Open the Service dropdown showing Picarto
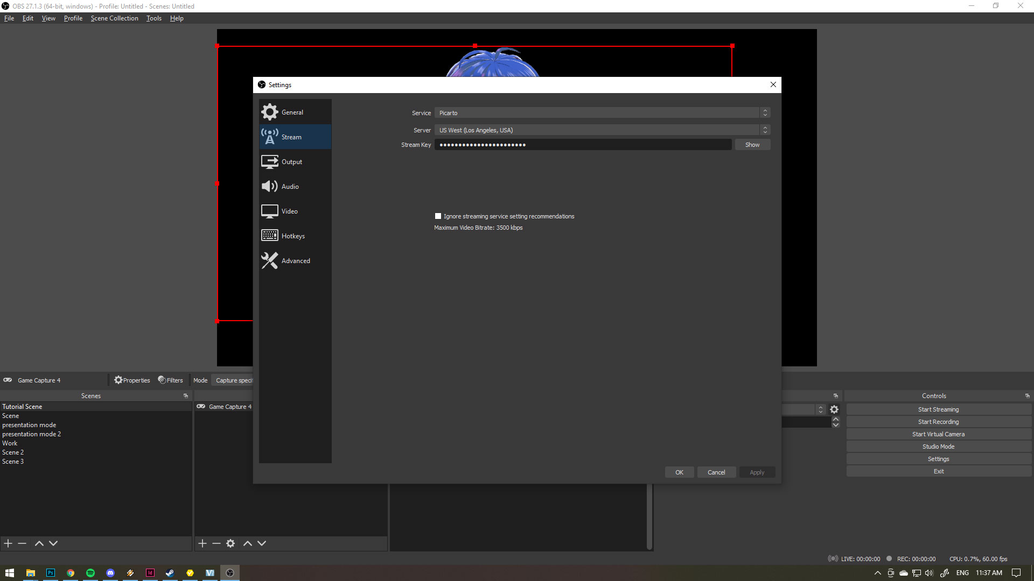This screenshot has width=1034, height=581. coord(602,112)
